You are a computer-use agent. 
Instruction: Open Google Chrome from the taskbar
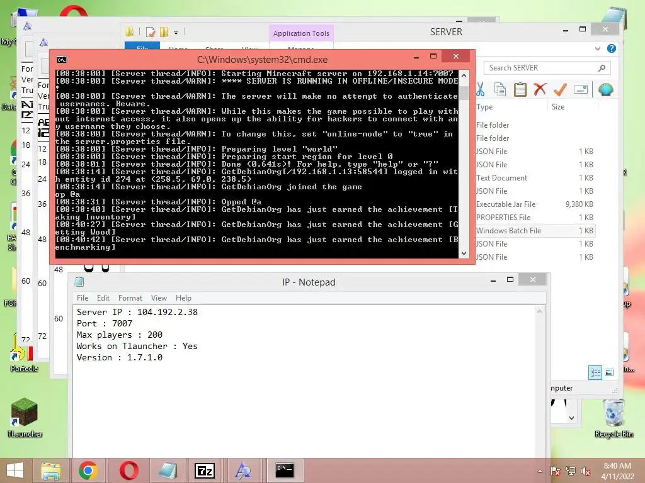coord(88,470)
